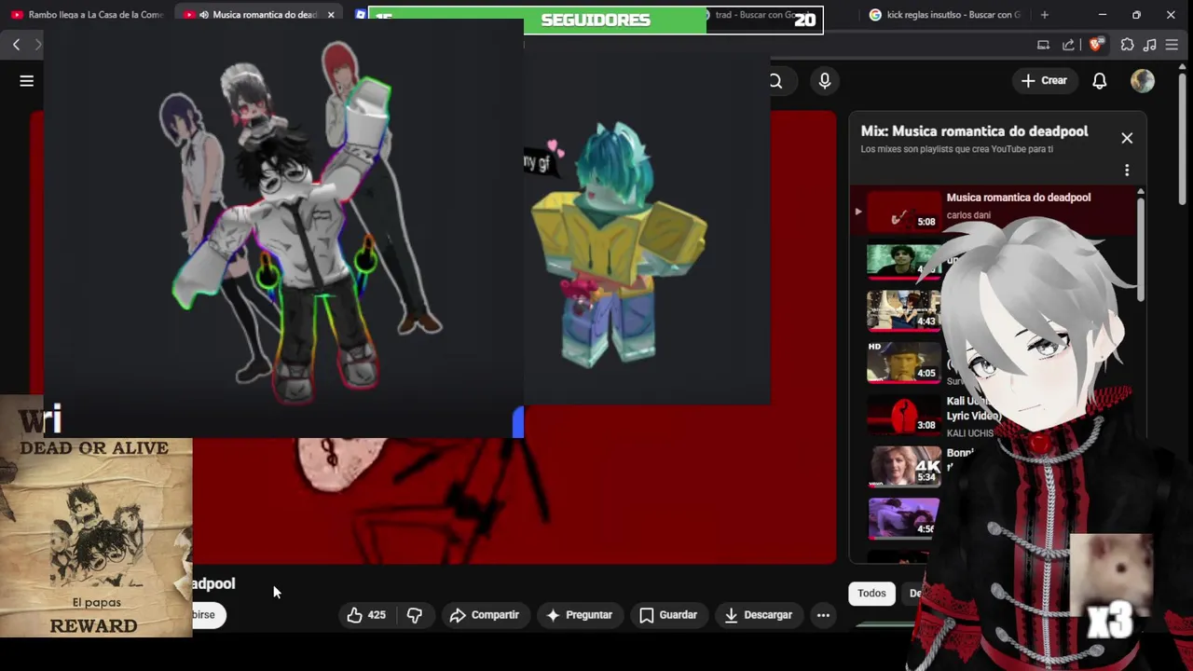Click the YouTube search magnifier button
This screenshot has width=1193, height=671.
775,81
